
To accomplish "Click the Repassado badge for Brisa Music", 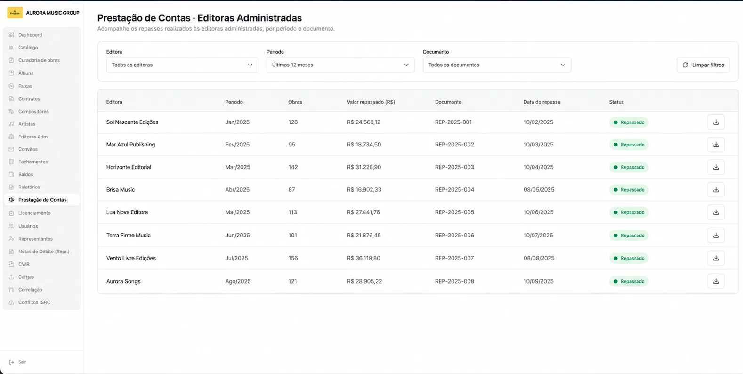I will 629,190.
